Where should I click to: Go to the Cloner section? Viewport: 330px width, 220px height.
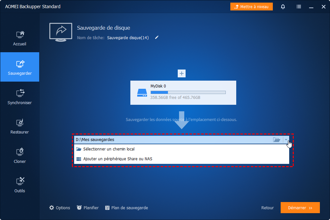[x=20, y=156]
